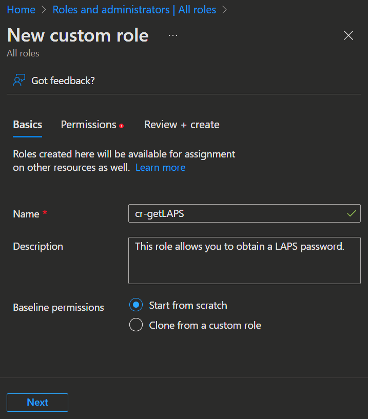Click the Got feedback? text
The height and width of the screenshot is (419, 368).
tap(63, 81)
